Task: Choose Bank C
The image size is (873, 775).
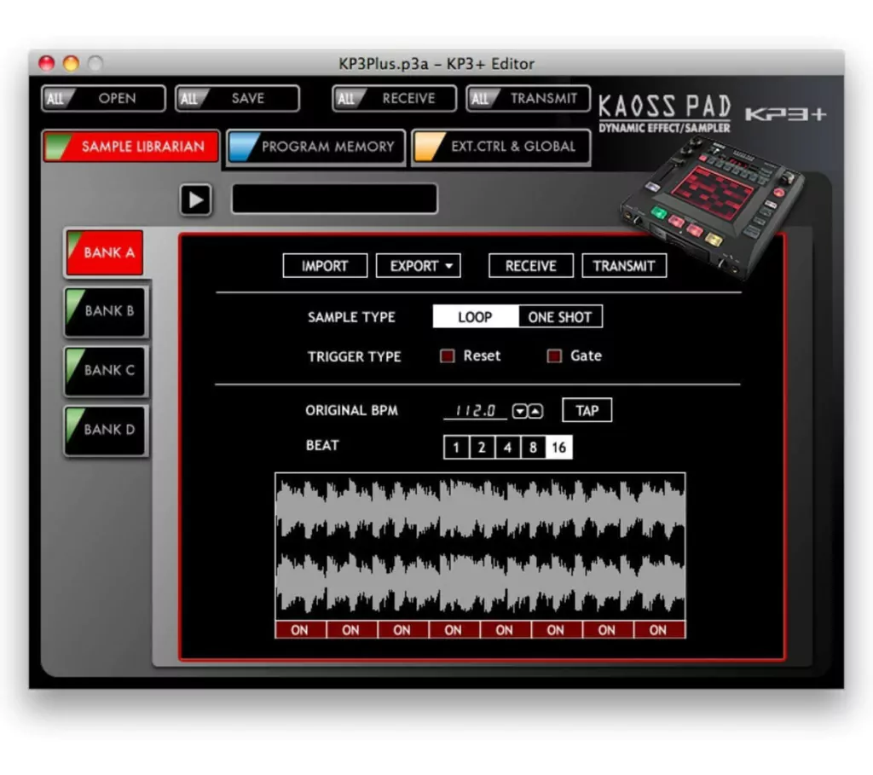Action: click(105, 370)
